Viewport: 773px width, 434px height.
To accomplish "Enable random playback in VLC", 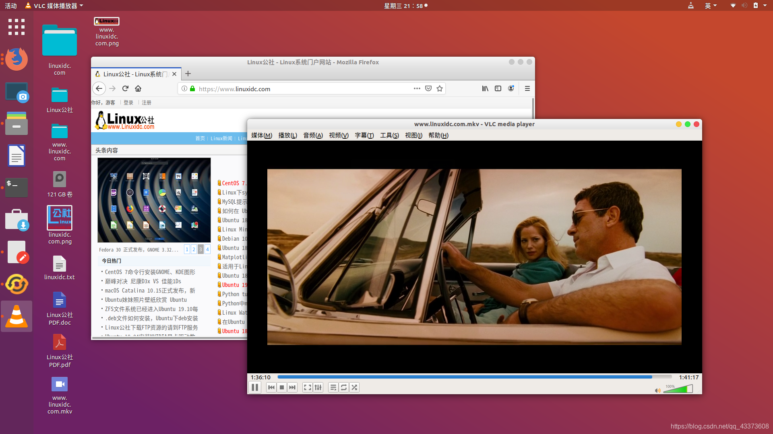I will pyautogui.click(x=354, y=387).
